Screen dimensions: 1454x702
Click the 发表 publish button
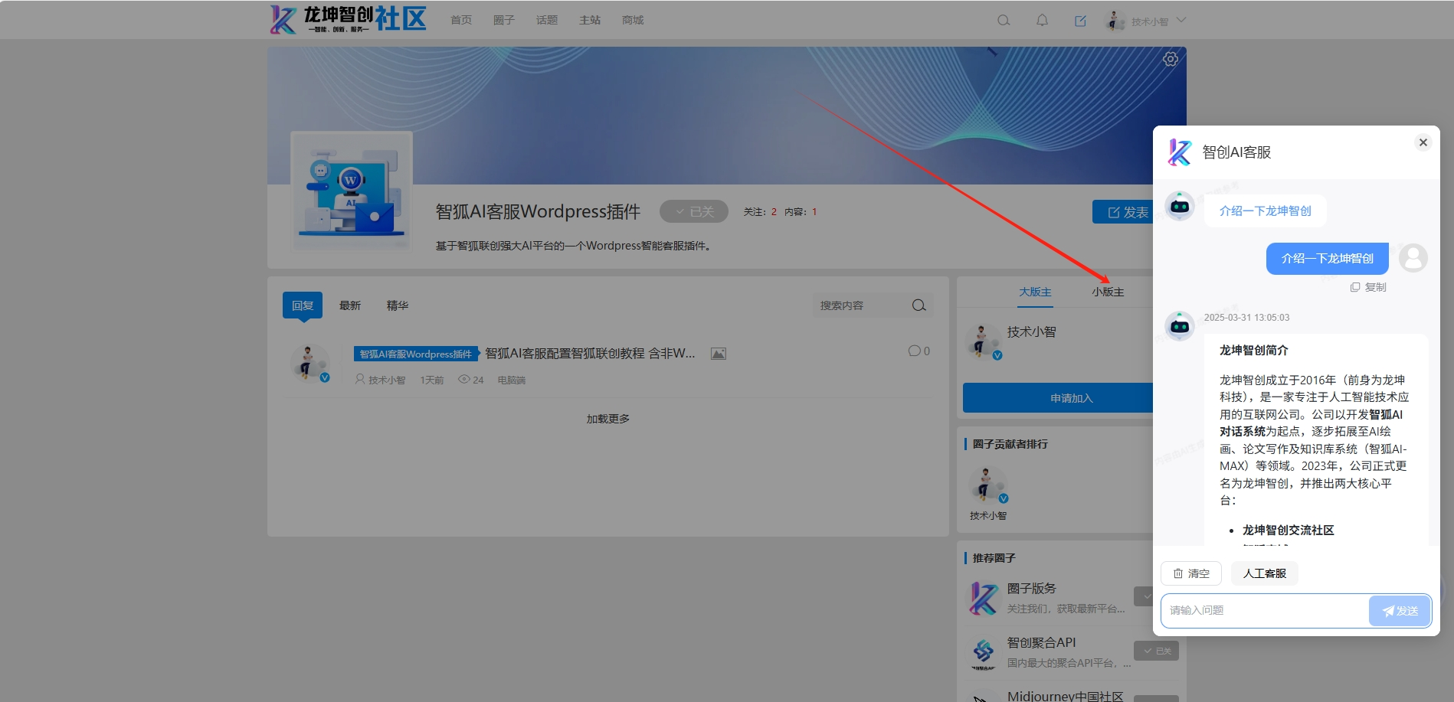1123,212
